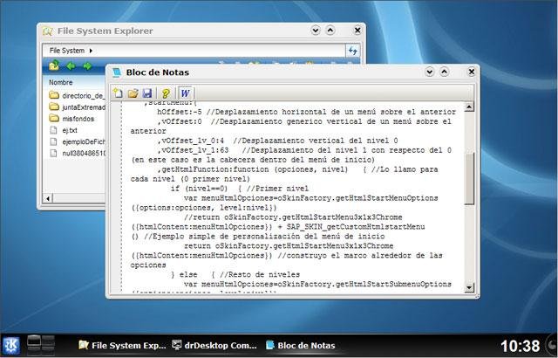The width and height of the screenshot is (558, 358).
Task: Toggle word wrap with the W button
Action: pos(186,93)
